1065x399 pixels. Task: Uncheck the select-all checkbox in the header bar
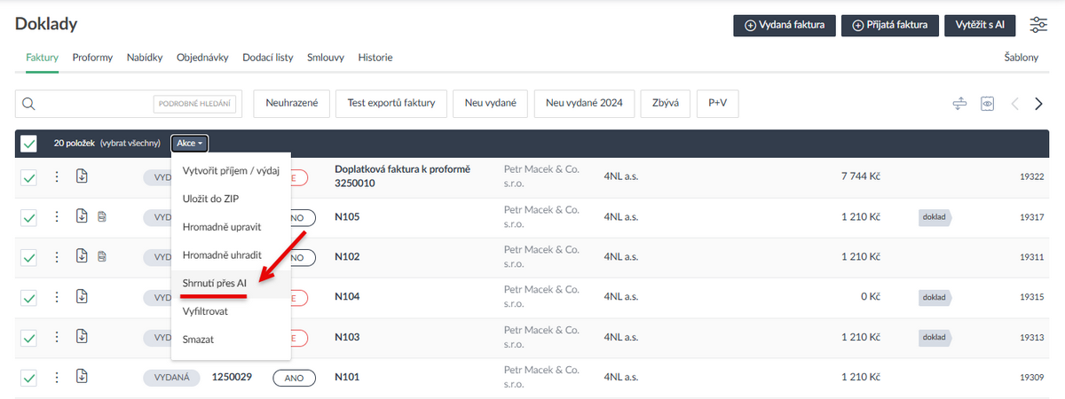[28, 143]
